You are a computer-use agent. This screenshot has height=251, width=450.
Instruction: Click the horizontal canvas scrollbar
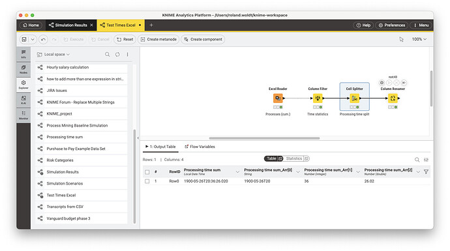coord(264,138)
